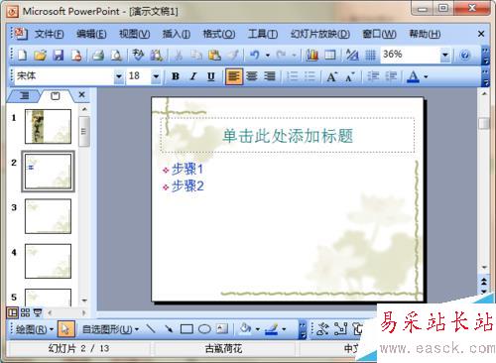Open font size 18 dropdown
Screen dimensions: 496x363
(x=156, y=76)
